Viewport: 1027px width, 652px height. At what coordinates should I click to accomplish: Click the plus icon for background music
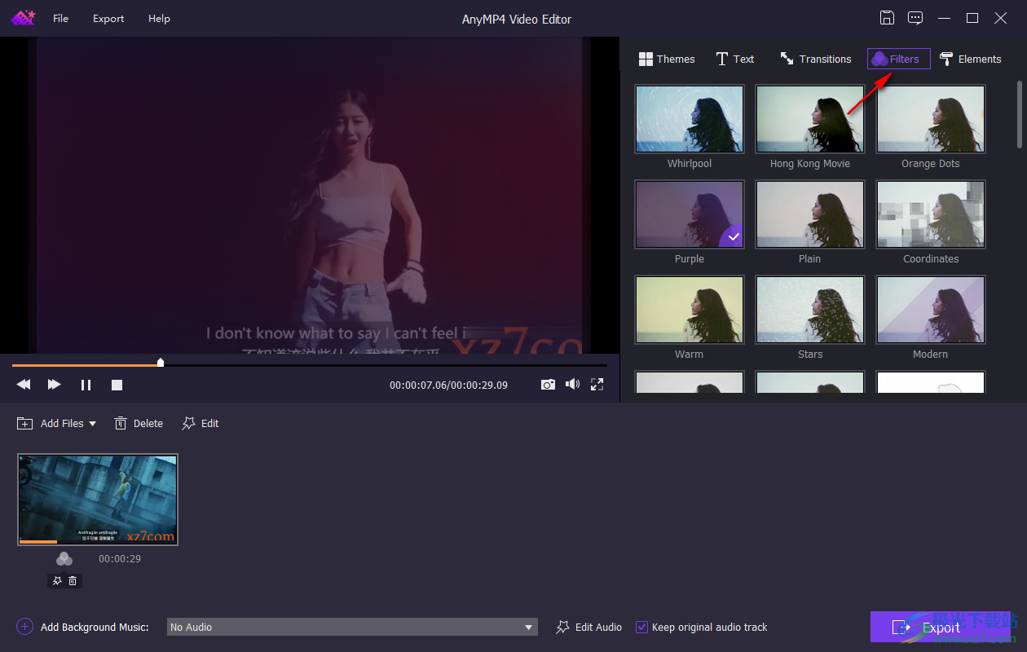[24, 627]
